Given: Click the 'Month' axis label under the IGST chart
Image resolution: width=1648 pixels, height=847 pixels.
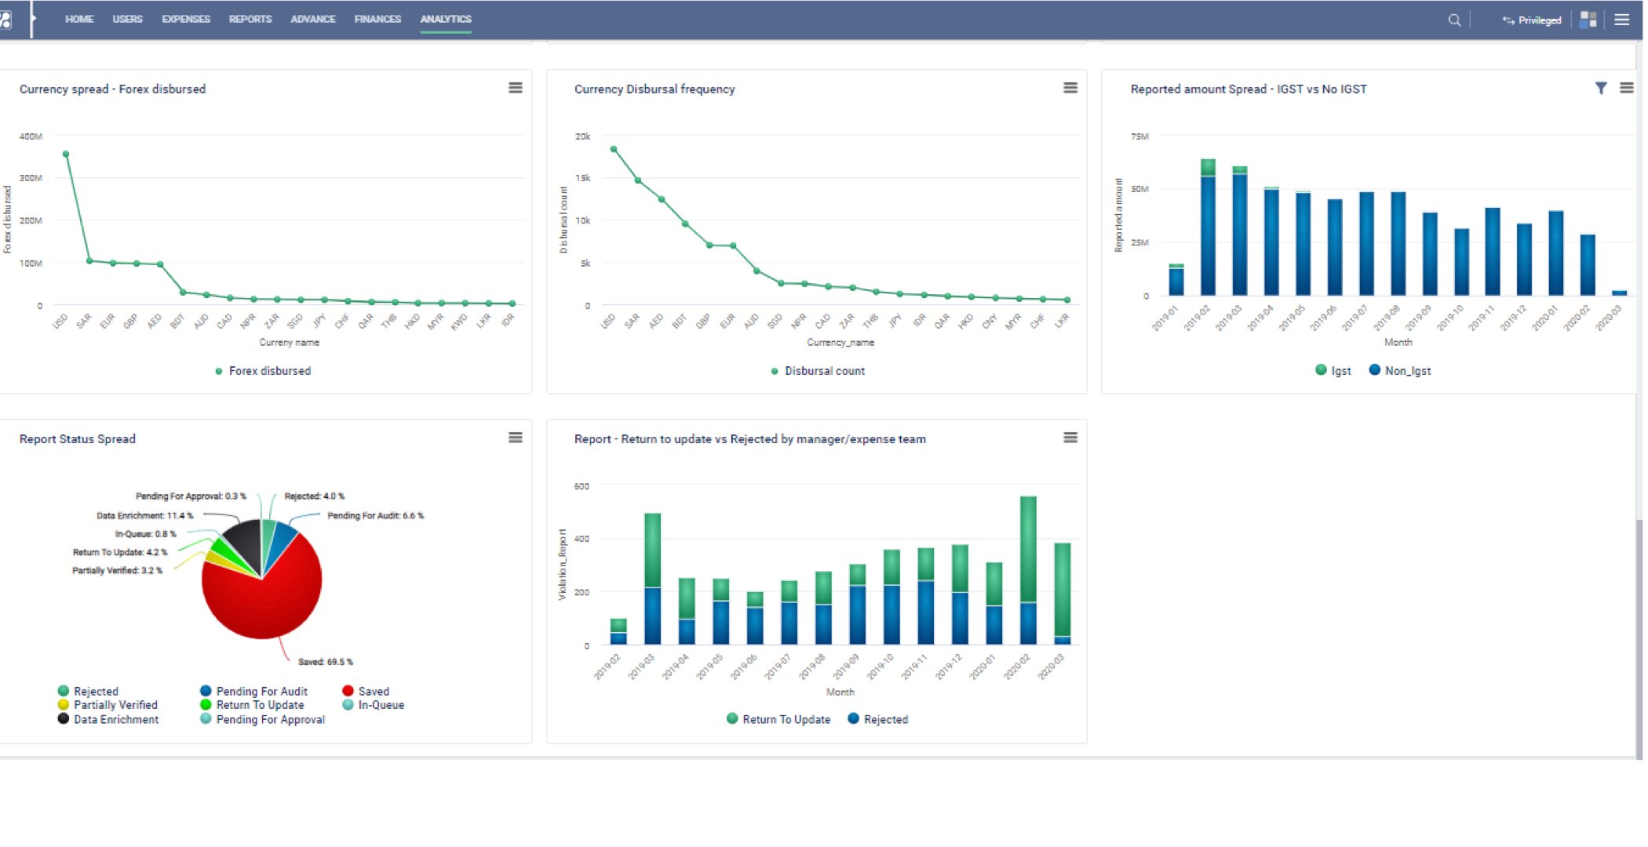Looking at the screenshot, I should click(x=1398, y=343).
